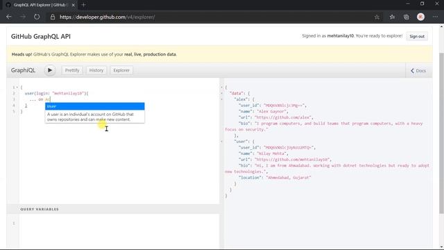
Task: Click the "Ahmedabad, Gujarat" location value
Action: tap(289, 178)
